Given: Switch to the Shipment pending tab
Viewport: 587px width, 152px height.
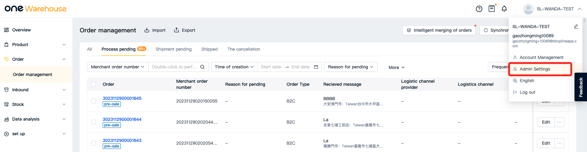Looking at the screenshot, I should click(173, 49).
